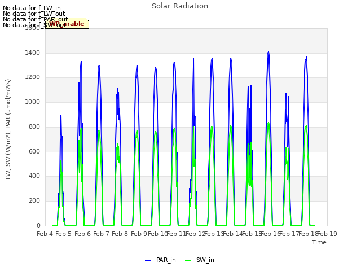Click the WP_arable annotation label
Screen dimensions: 361x271
(67, 24)
